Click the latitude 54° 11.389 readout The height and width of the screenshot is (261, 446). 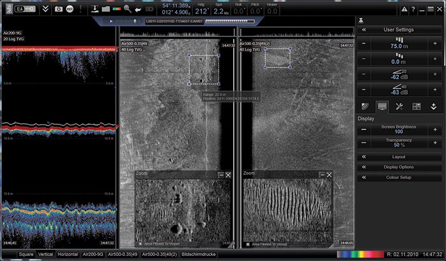pyautogui.click(x=175, y=6)
